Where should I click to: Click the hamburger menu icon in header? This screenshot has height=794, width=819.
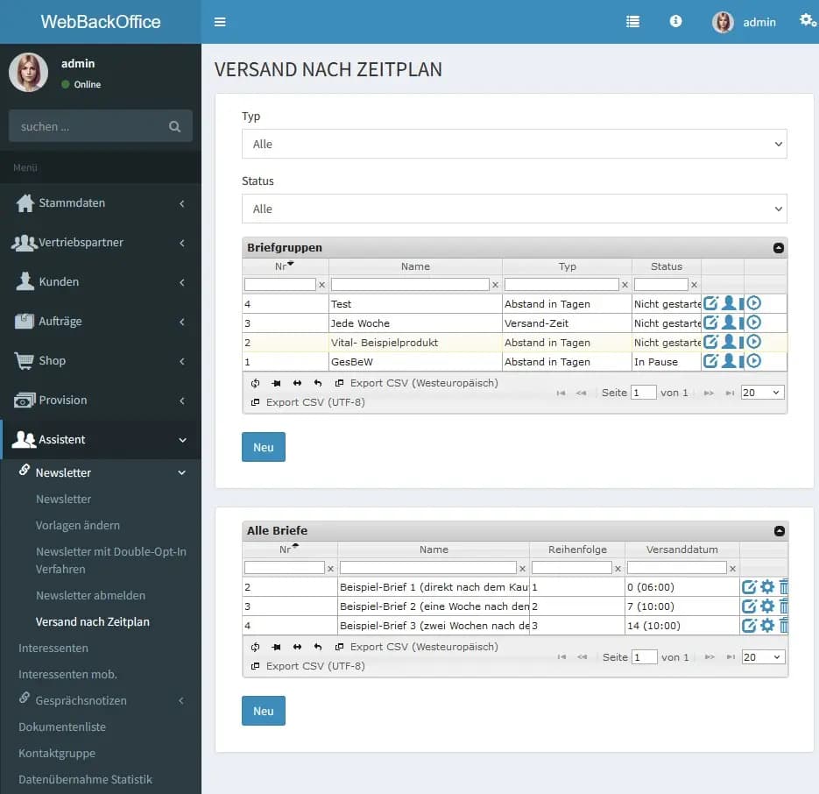pos(220,22)
